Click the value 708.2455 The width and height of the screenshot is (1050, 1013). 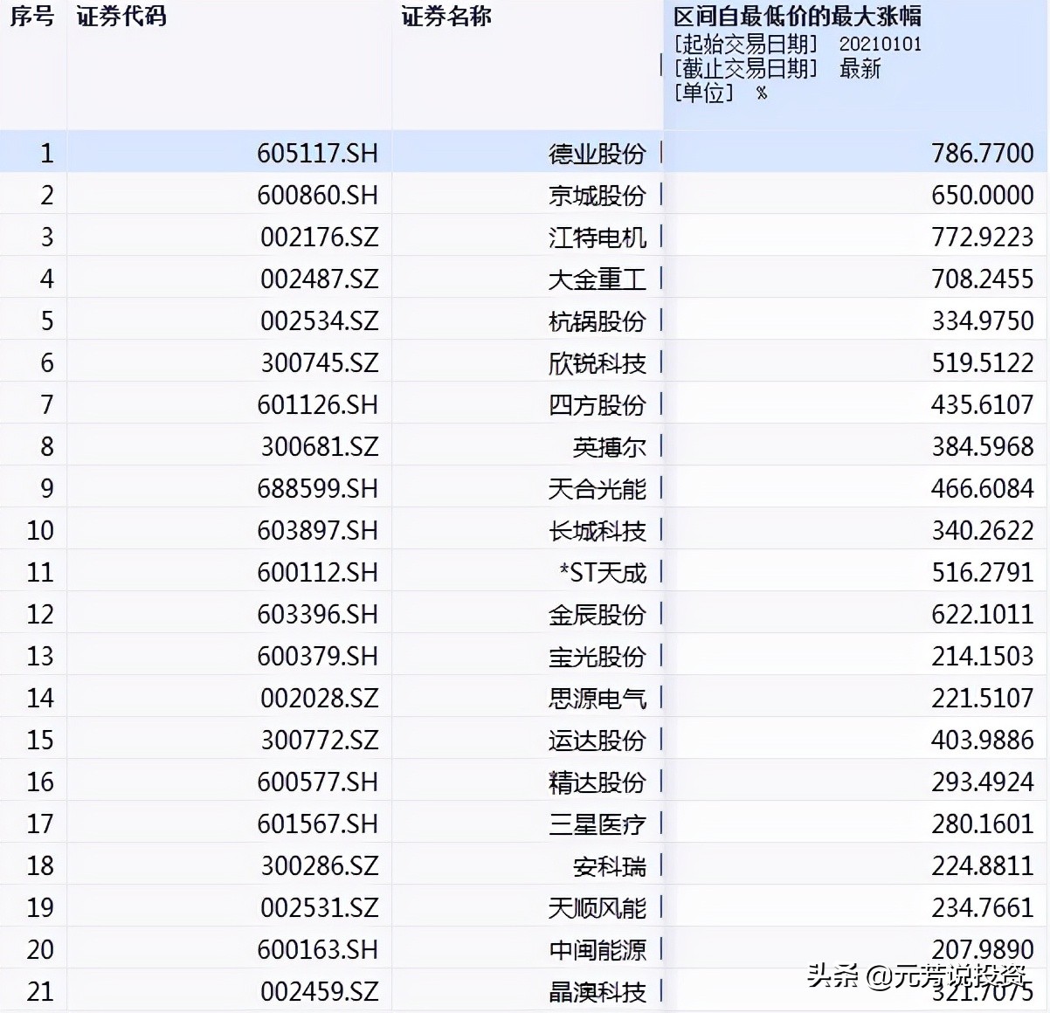[x=983, y=279]
